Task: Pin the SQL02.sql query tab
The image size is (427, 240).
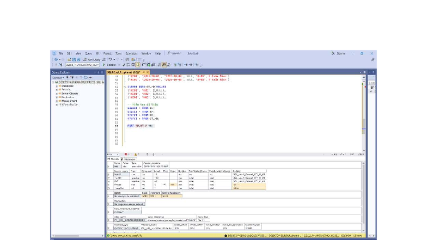Action: coord(144,72)
